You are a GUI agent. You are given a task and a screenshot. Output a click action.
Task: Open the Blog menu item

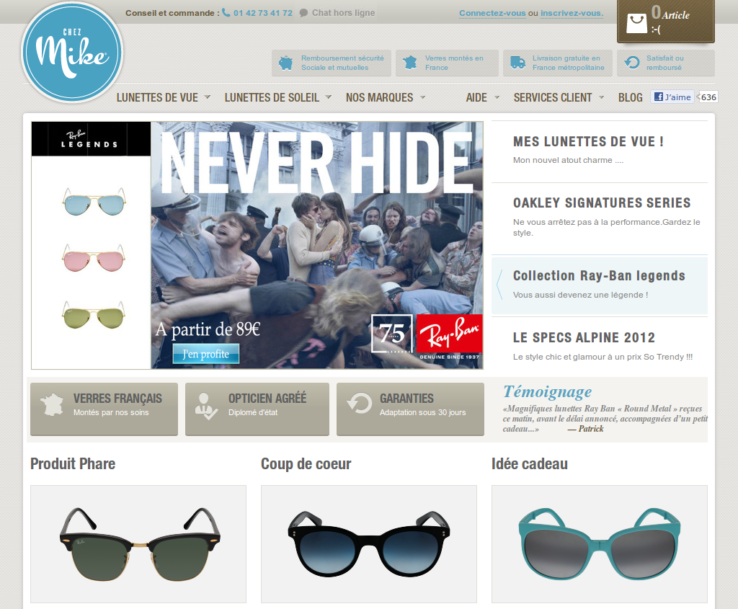tap(630, 97)
